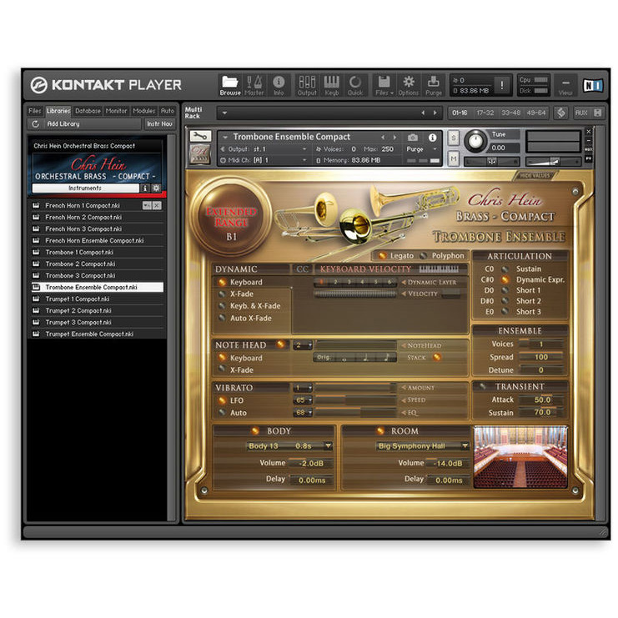
Task: Mute the instrument with M button
Action: click(x=454, y=158)
